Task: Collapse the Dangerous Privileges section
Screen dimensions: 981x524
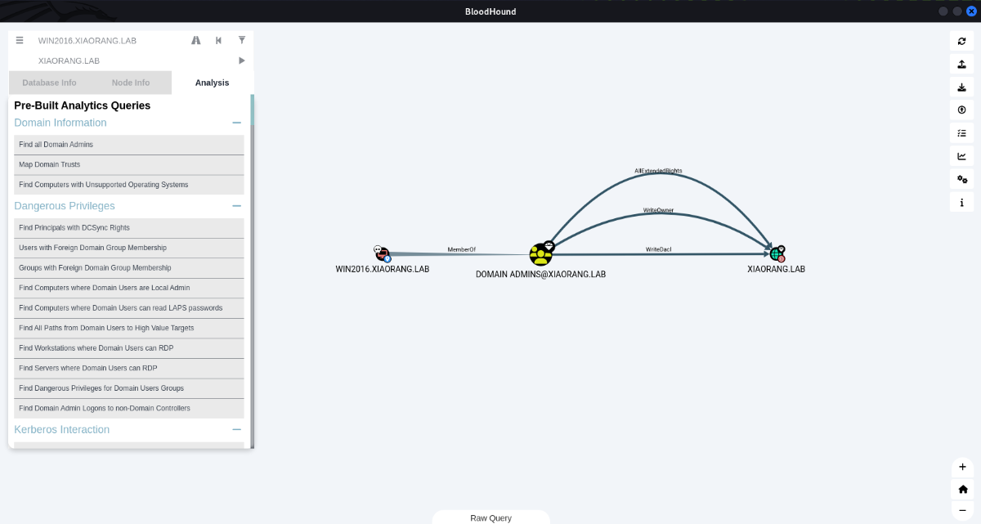Action: pyautogui.click(x=236, y=206)
